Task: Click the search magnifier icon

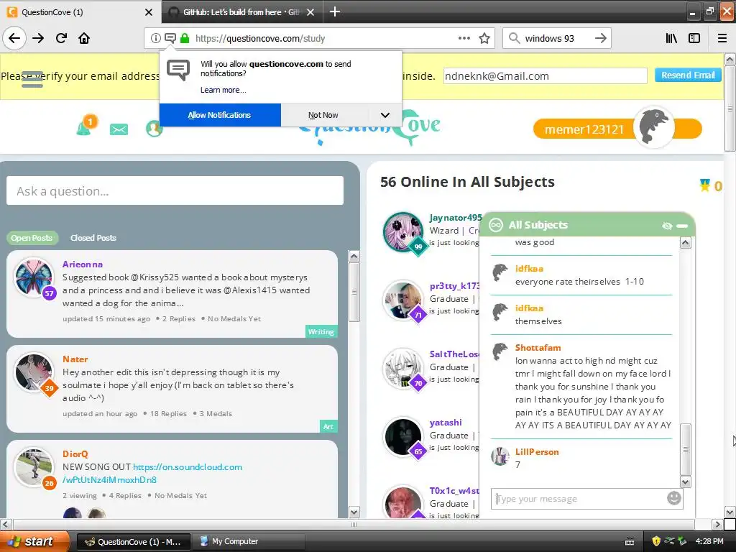Action: (514, 39)
